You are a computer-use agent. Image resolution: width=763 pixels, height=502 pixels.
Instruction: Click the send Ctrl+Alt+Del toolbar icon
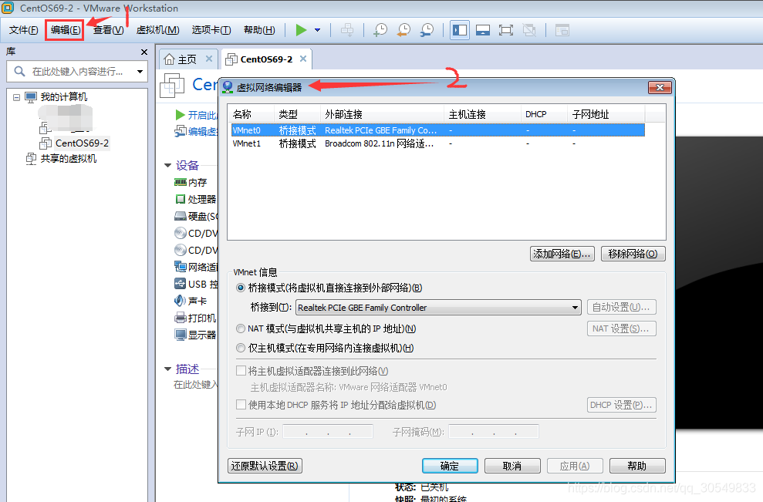pyautogui.click(x=347, y=30)
